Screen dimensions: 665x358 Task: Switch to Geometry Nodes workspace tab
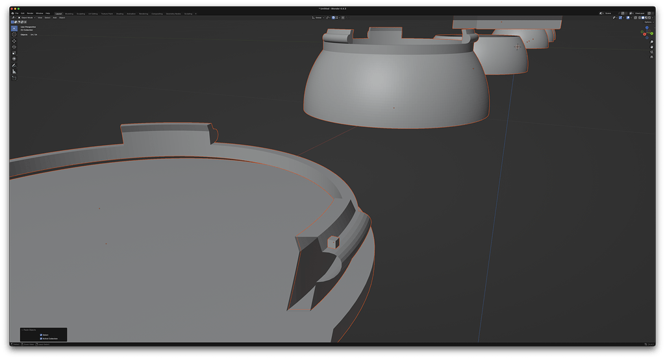173,14
